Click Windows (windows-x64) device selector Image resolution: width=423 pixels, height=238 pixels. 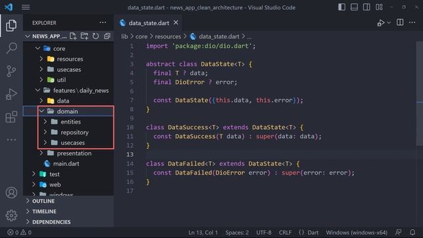tap(356, 232)
